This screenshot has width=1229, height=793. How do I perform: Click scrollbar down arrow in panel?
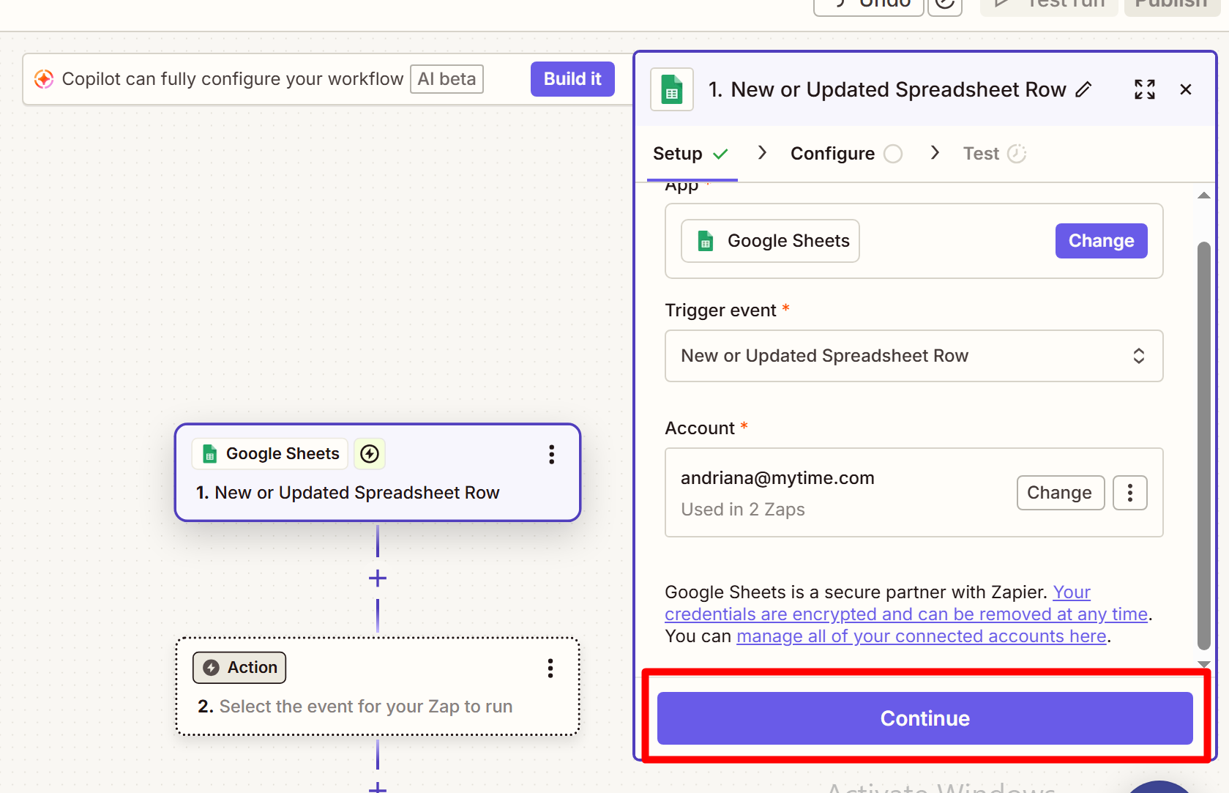(1203, 664)
